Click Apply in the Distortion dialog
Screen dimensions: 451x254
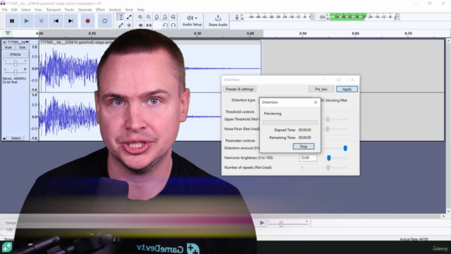coord(347,90)
